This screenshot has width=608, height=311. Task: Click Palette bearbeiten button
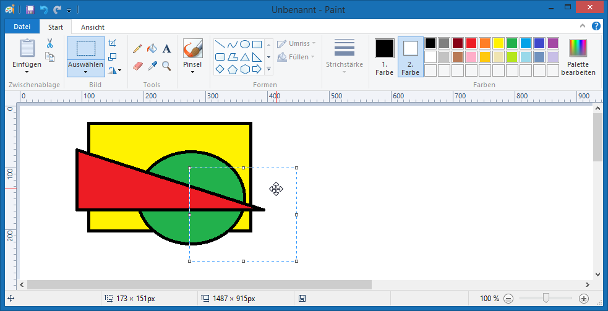click(x=578, y=57)
